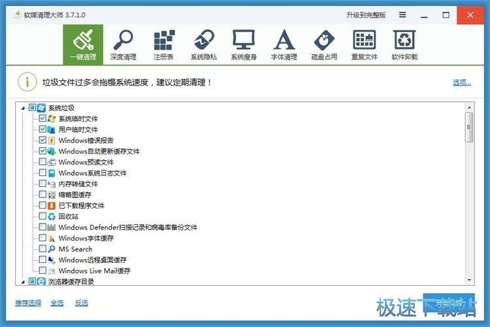Image resolution: width=490 pixels, height=327 pixels.
Task: Click the Windows Defender item icon
Action: (52, 227)
